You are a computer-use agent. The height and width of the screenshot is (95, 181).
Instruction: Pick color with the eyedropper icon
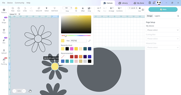[89, 41]
